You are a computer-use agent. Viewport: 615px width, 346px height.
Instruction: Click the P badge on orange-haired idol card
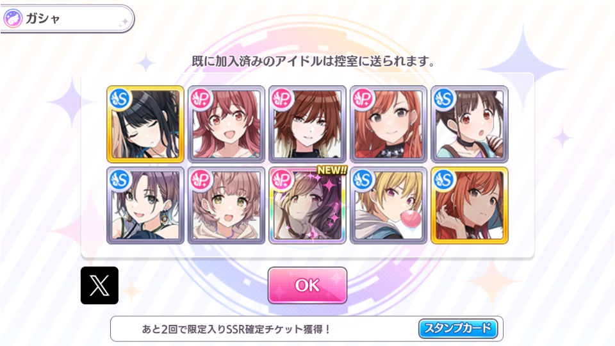(x=363, y=99)
